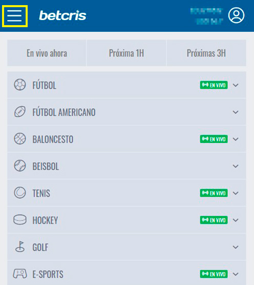This screenshot has width=254, height=285.
Task: Click the soccer ball icon for Fútbol
Action: point(20,85)
